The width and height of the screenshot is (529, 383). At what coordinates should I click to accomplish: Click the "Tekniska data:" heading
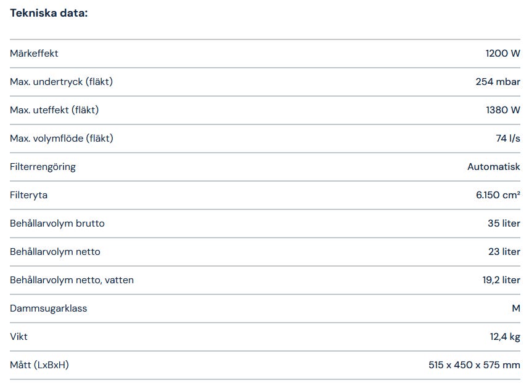pyautogui.click(x=49, y=13)
